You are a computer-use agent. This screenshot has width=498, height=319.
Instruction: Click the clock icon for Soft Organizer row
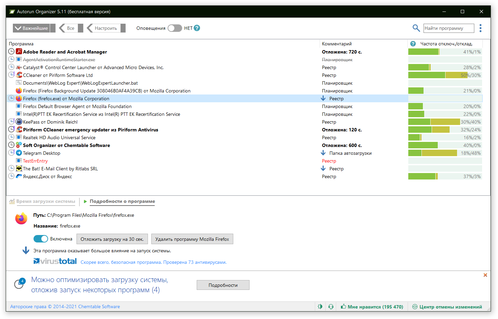click(11, 145)
